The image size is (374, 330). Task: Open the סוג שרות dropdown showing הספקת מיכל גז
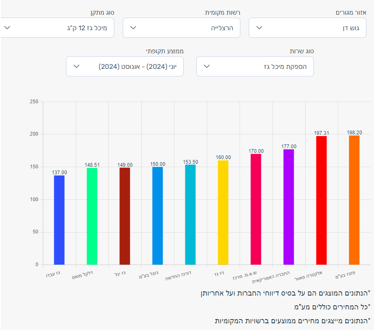[x=255, y=66]
